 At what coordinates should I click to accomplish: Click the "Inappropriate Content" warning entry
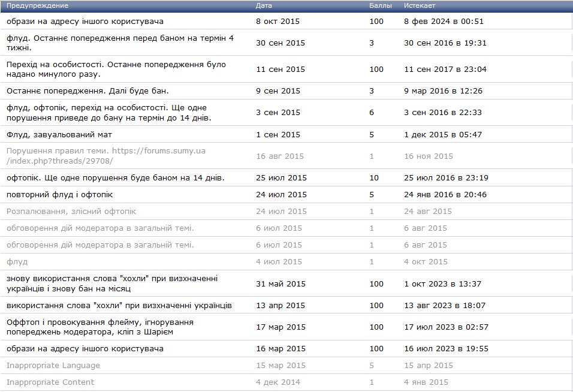pos(50,382)
